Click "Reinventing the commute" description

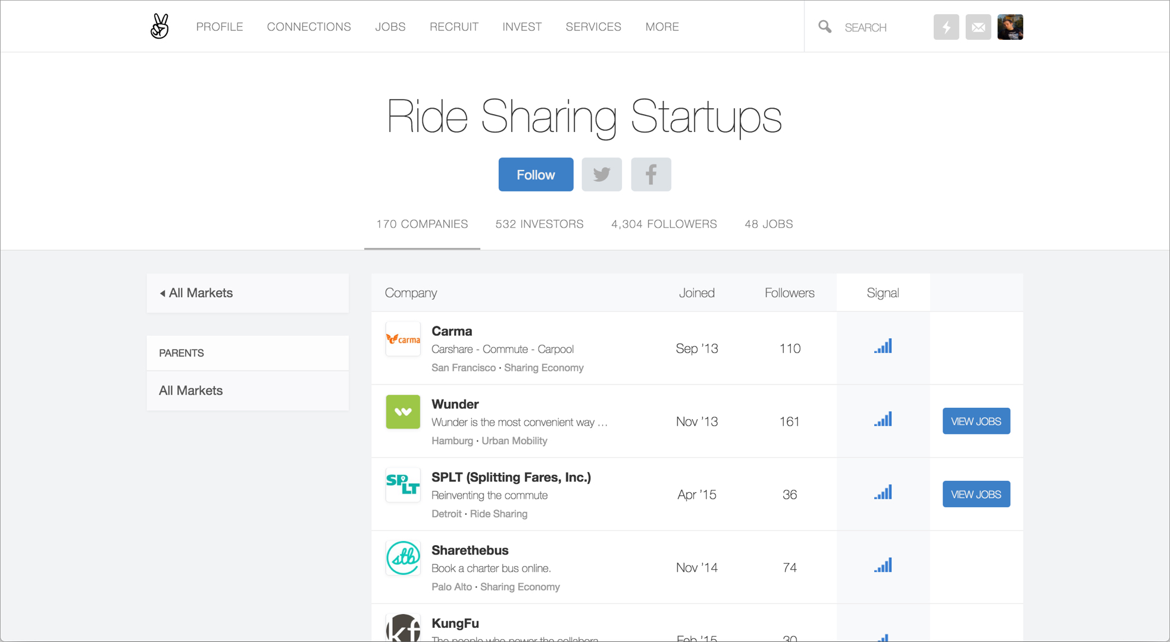pyautogui.click(x=489, y=495)
